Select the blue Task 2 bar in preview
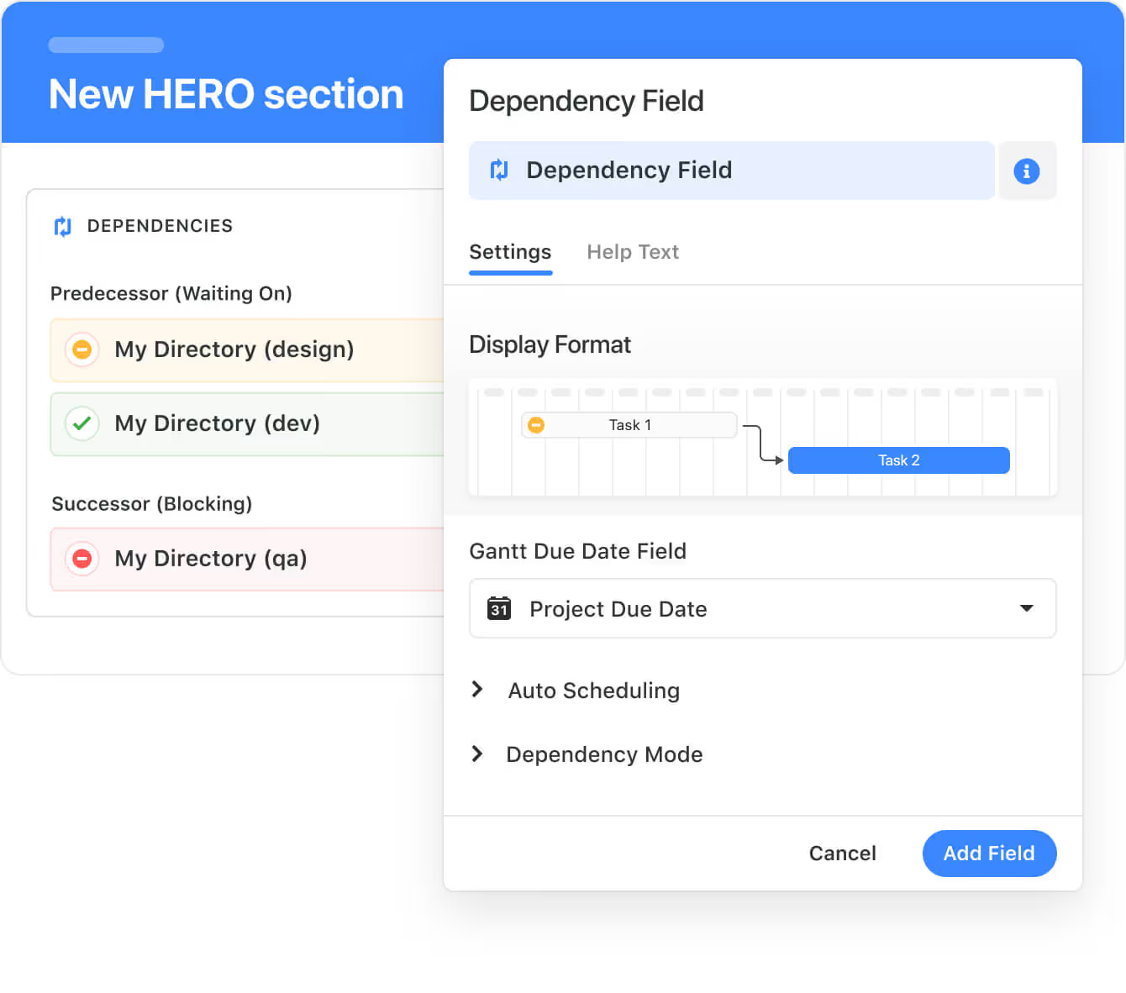 point(898,460)
